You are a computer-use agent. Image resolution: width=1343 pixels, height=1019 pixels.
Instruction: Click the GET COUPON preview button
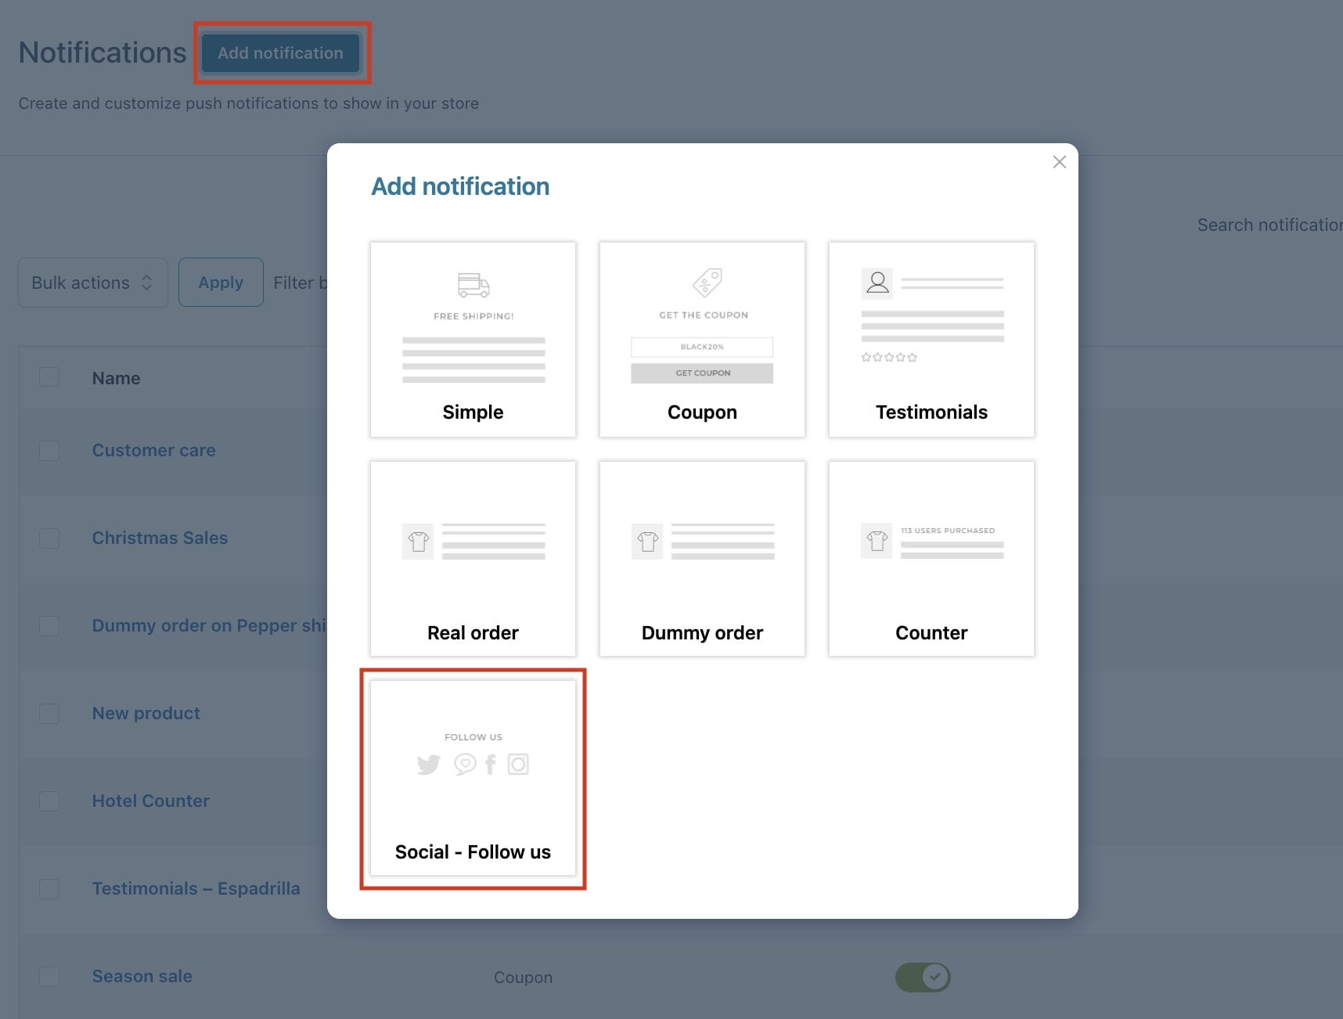[702, 373]
